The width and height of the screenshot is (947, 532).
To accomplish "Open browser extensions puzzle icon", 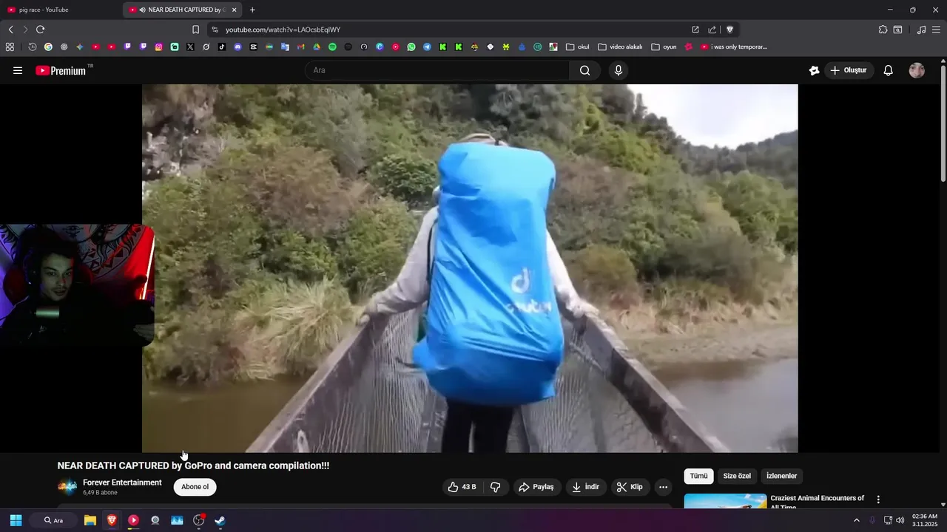I will pyautogui.click(x=883, y=30).
